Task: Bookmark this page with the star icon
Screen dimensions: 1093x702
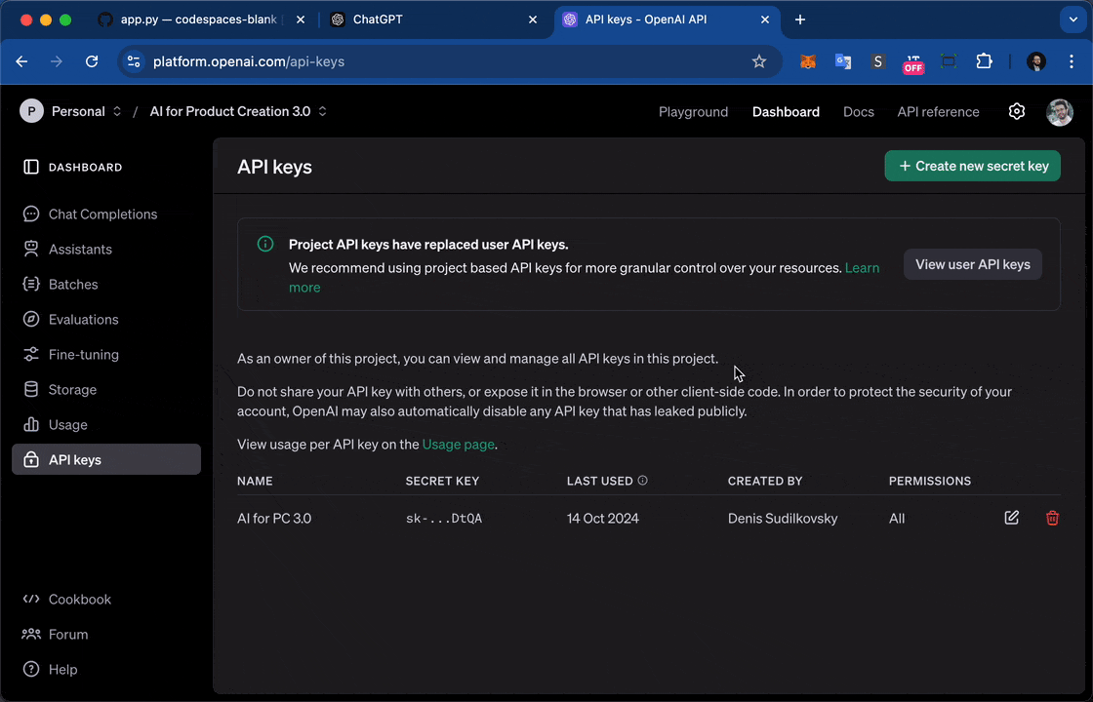Action: tap(759, 61)
